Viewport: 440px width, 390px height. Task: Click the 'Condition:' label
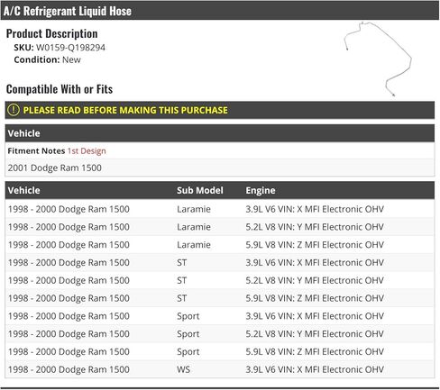[x=37, y=59]
